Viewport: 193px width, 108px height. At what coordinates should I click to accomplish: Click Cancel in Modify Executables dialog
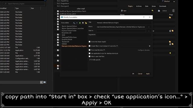(x=140, y=74)
